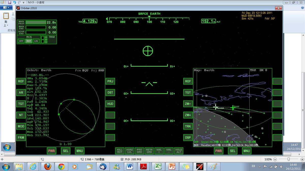The width and height of the screenshot is (305, 171).
Task: Open the Windows Start orb on the taskbar
Action: click(x=6, y=166)
